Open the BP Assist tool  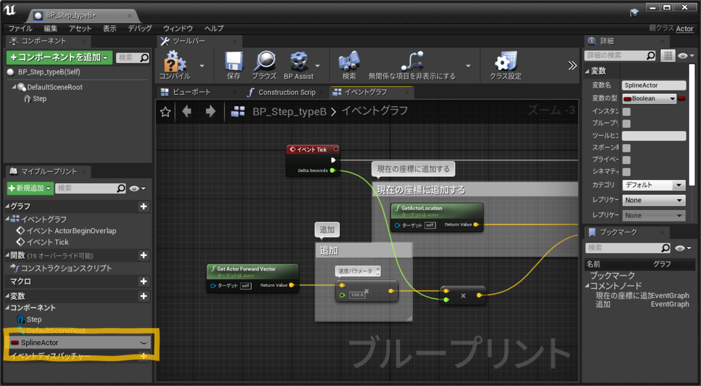[299, 65]
